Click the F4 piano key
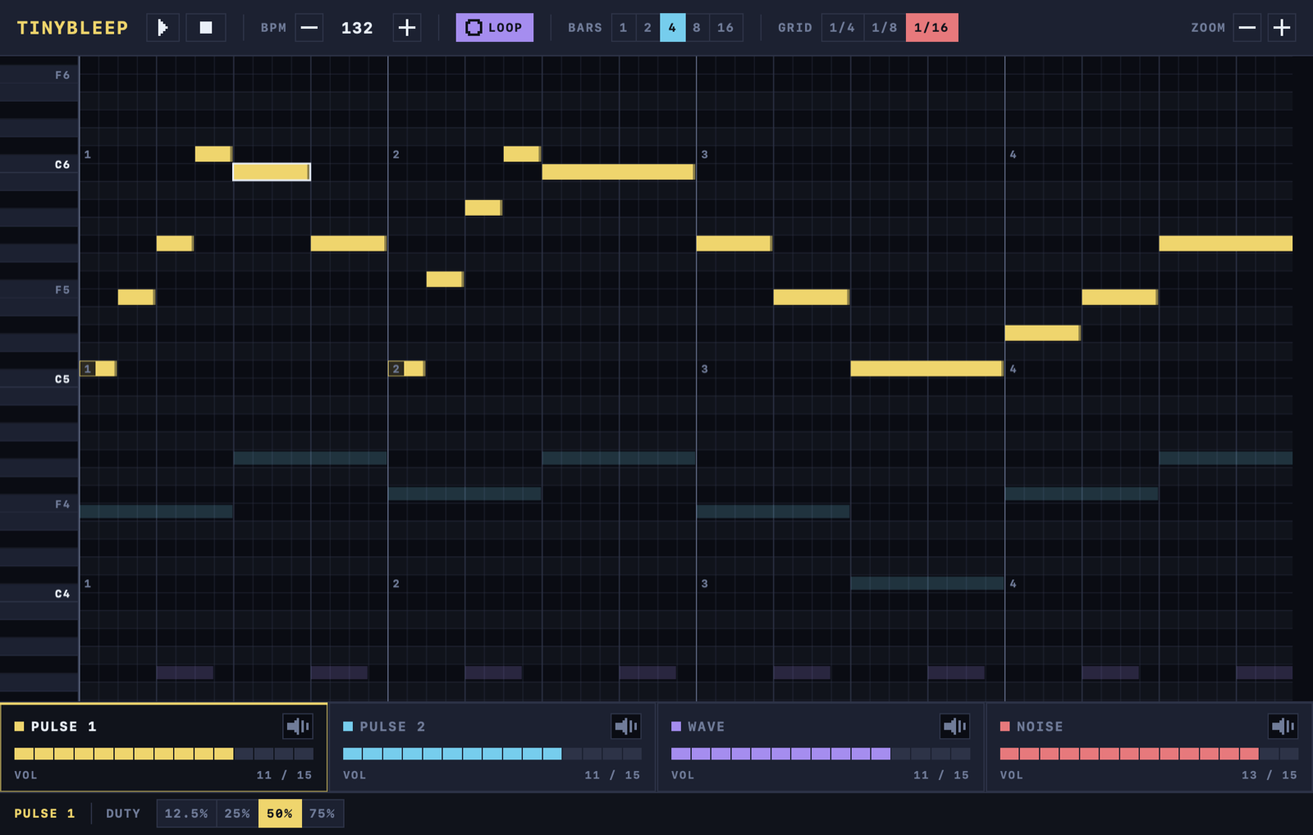Image resolution: width=1313 pixels, height=835 pixels. (x=39, y=504)
